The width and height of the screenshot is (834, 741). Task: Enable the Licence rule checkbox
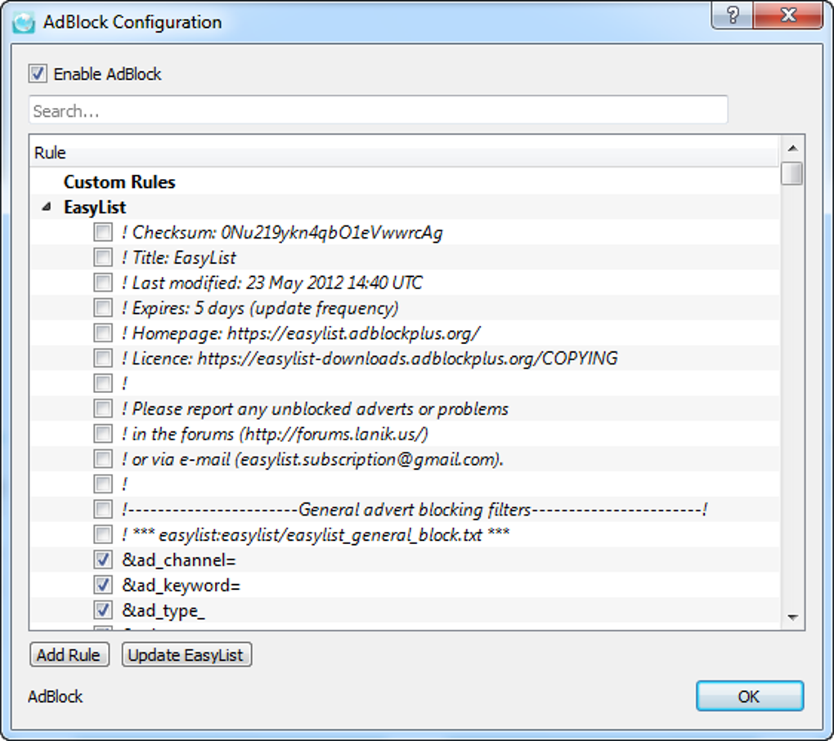click(103, 359)
